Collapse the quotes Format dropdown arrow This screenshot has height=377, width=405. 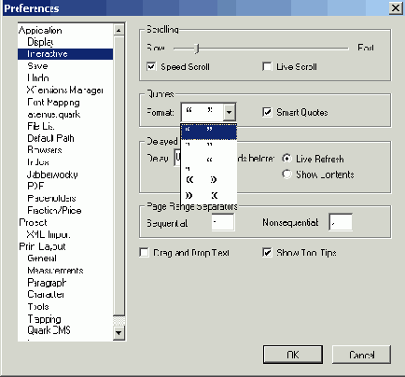tap(230, 112)
